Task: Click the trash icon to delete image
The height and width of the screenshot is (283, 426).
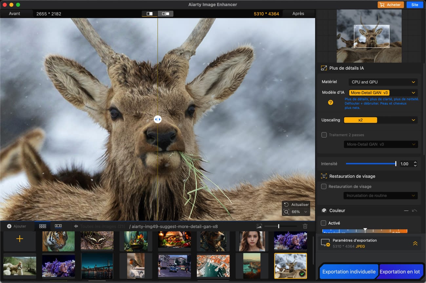Action: click(305, 226)
